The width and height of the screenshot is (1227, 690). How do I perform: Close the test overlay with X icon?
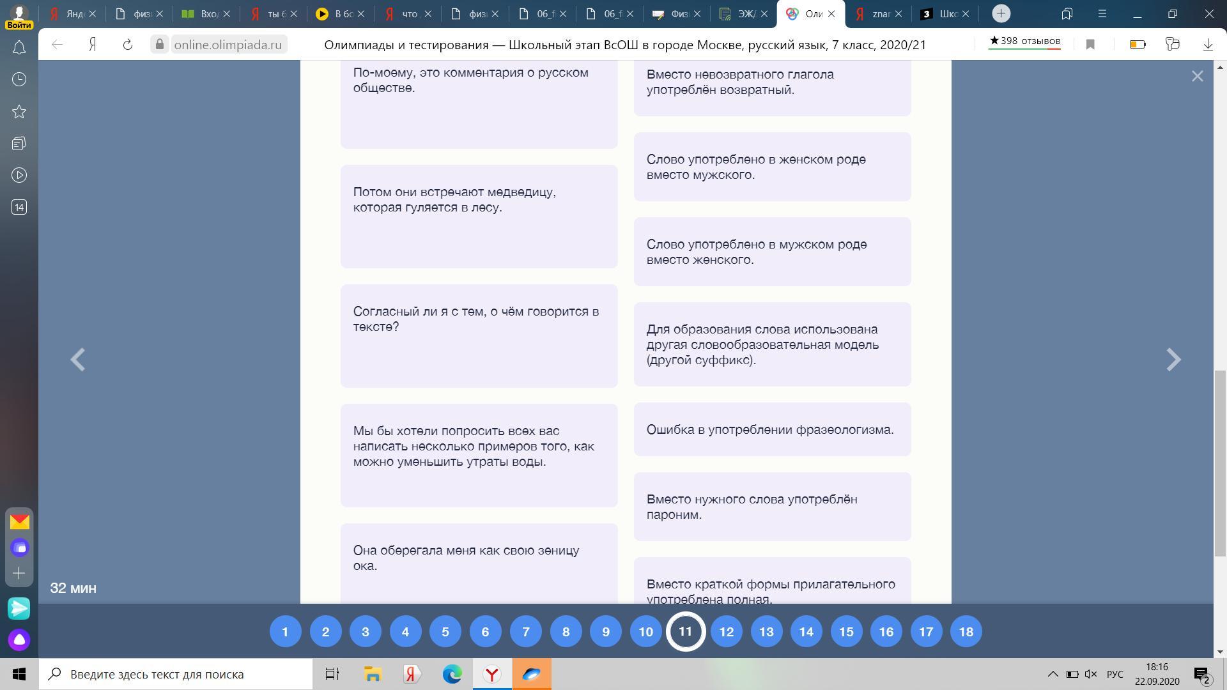point(1197,77)
